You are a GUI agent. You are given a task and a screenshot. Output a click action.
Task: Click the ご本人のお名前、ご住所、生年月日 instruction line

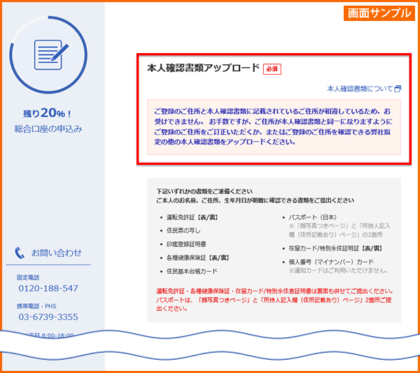point(255,200)
